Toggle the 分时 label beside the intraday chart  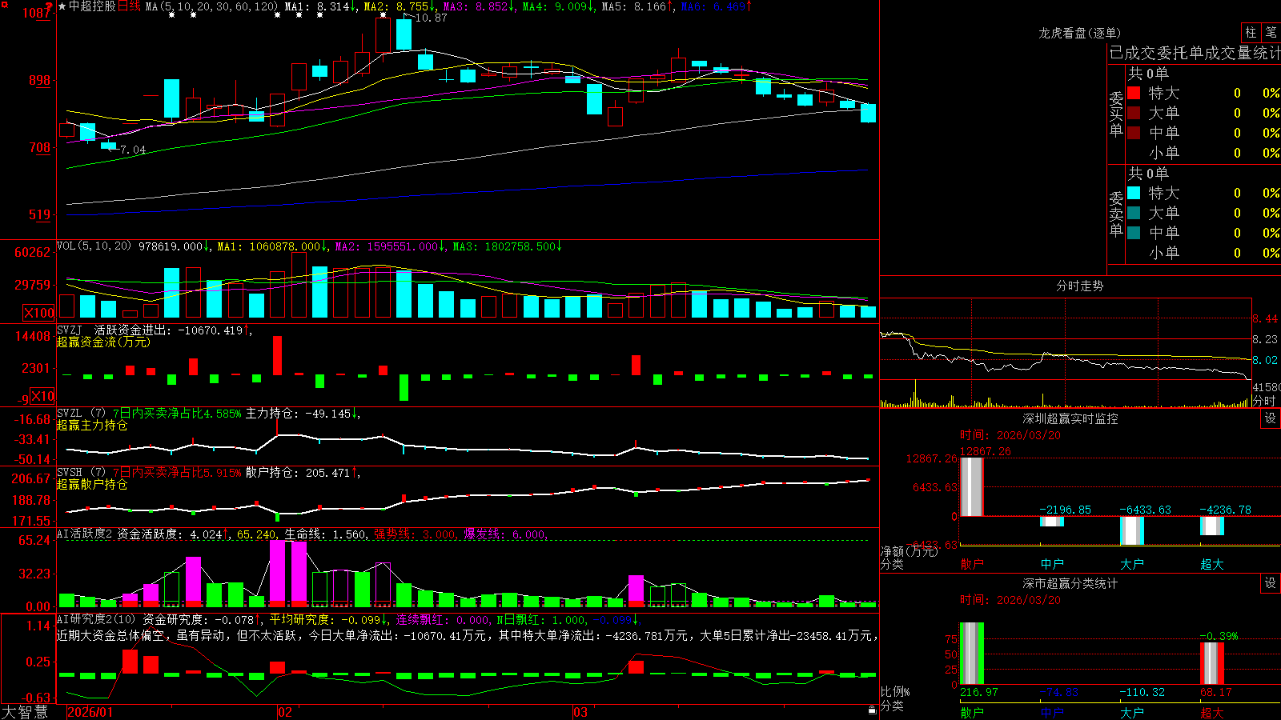click(1265, 401)
